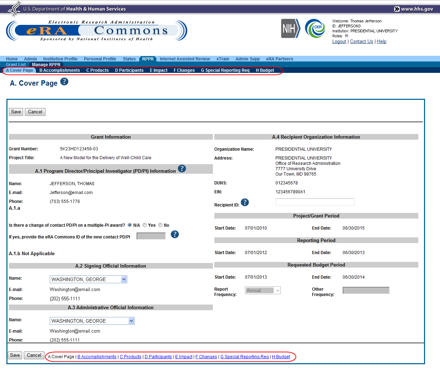440x371 pixels.
Task: Select Manage RPPR submenu
Action: click(x=46, y=65)
